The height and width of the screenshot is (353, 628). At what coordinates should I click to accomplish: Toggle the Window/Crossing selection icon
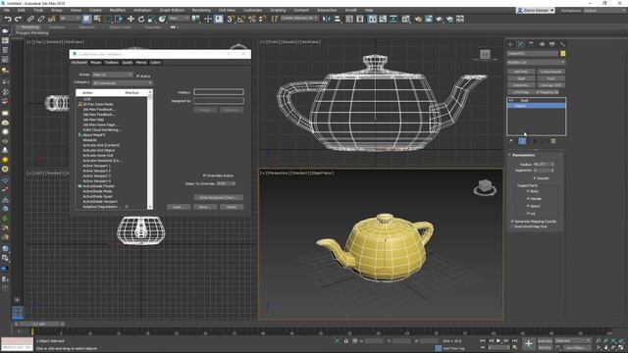click(x=119, y=19)
